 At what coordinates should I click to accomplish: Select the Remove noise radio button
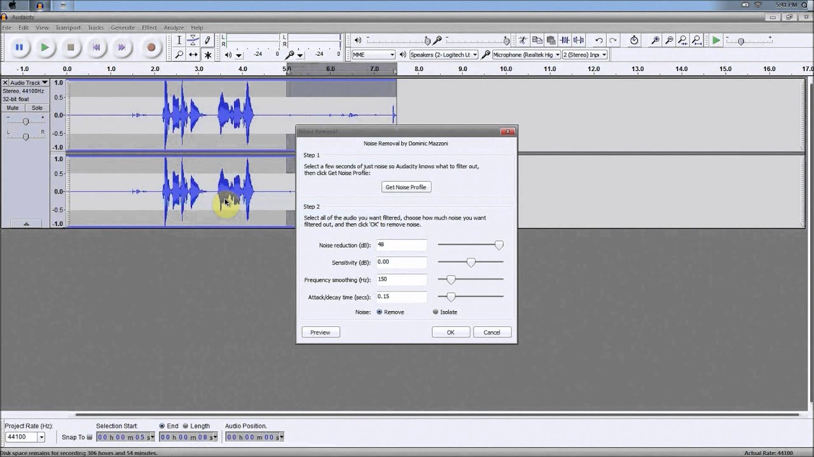point(380,312)
